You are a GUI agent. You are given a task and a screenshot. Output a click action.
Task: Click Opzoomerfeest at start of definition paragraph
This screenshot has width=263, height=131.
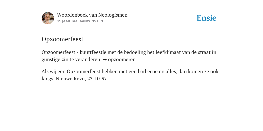pos(58,52)
